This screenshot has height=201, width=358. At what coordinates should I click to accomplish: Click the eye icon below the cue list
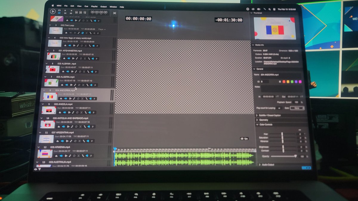click(36, 169)
